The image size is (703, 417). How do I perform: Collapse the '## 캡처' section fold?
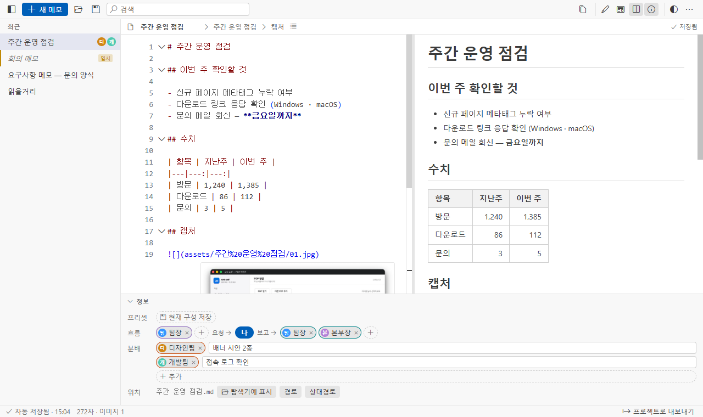click(161, 231)
